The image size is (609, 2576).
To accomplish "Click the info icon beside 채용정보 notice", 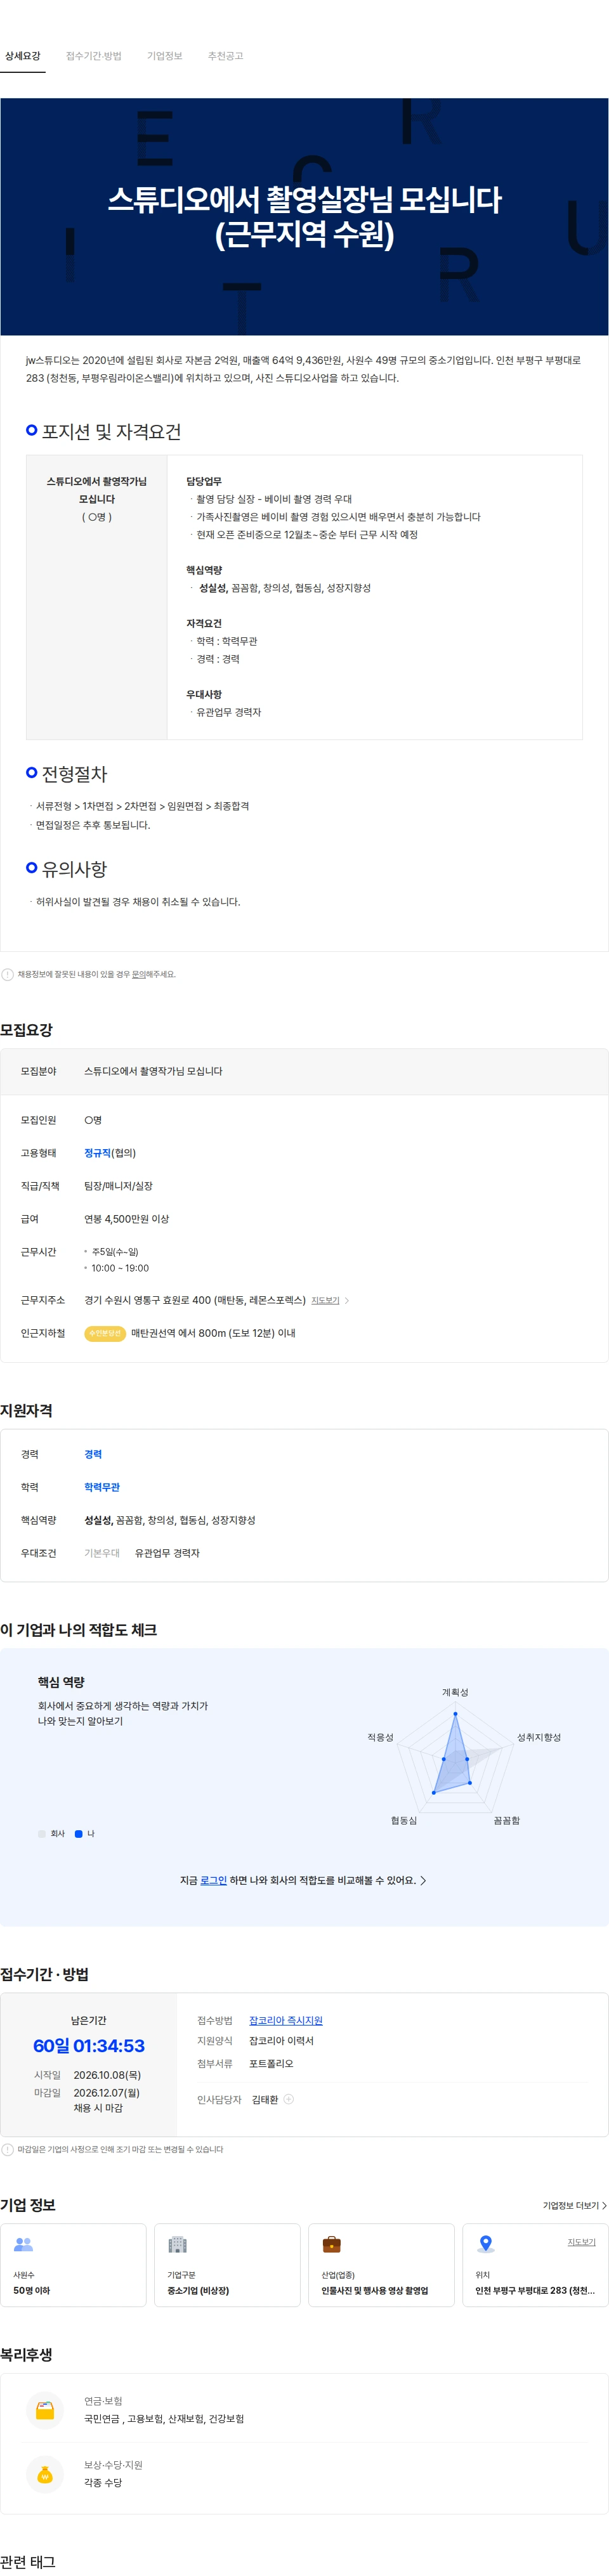I will (x=7, y=974).
